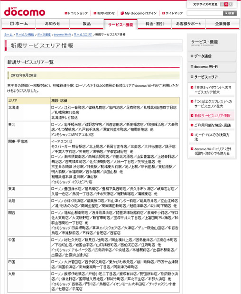Click the header search input field

[205, 13]
